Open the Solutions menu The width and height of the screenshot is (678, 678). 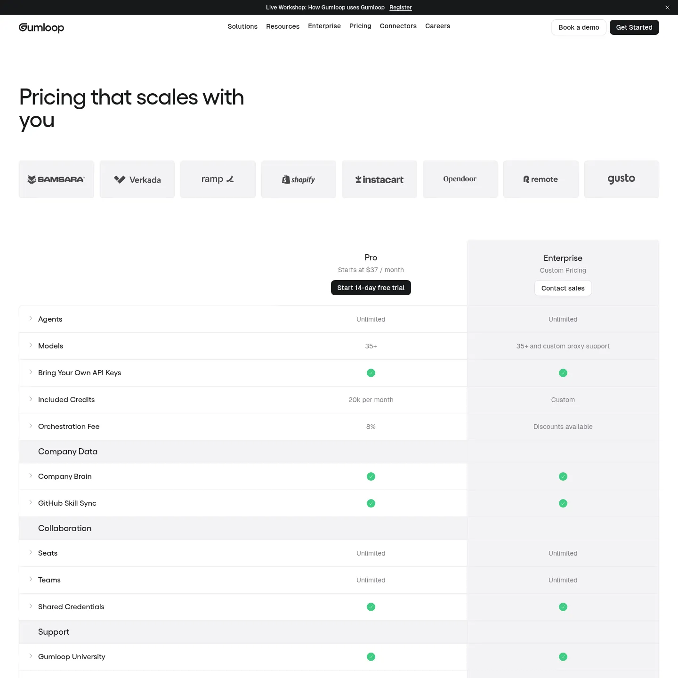click(242, 26)
